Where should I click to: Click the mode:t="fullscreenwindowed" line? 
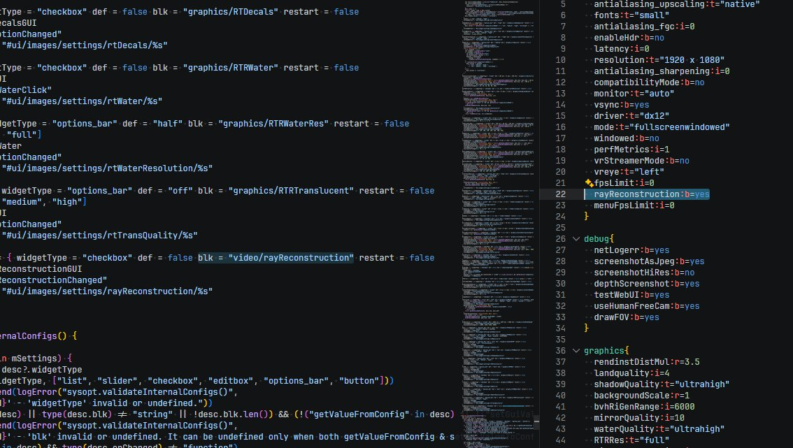click(x=662, y=127)
